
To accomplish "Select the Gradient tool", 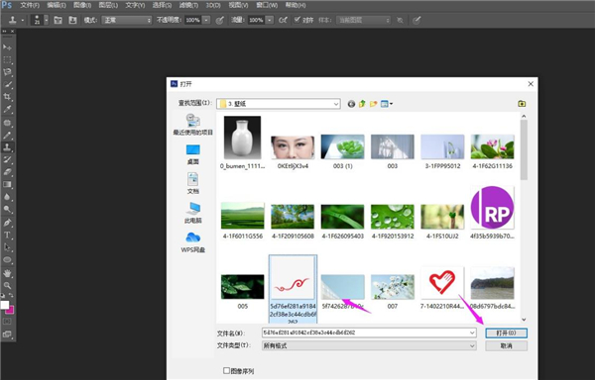I will point(7,185).
